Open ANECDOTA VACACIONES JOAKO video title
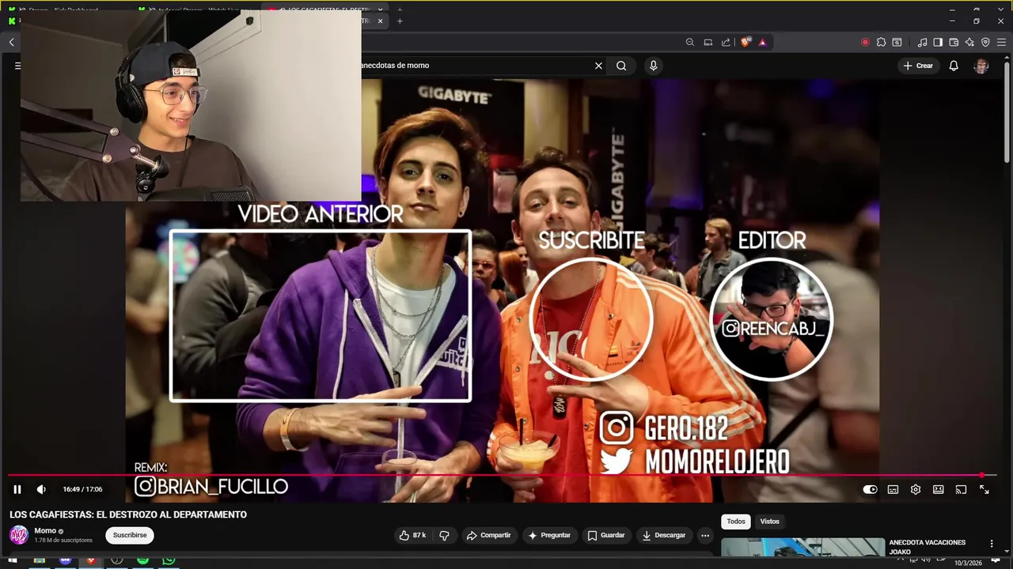The image size is (1013, 569). click(928, 547)
